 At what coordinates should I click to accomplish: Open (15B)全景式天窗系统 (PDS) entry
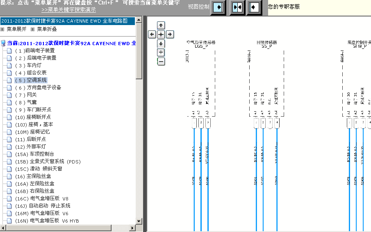(x=48, y=162)
